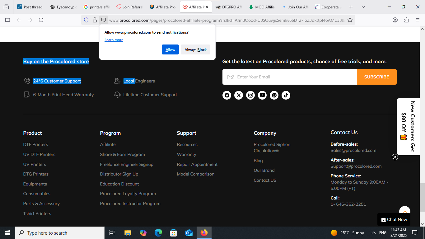Show hidden system tray icons chevron
This screenshot has height=239, width=425.
click(374, 233)
